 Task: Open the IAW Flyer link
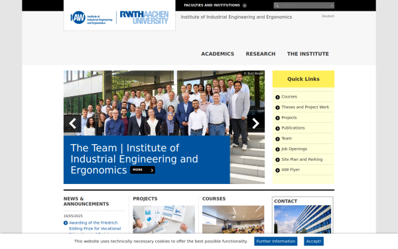pos(291,169)
